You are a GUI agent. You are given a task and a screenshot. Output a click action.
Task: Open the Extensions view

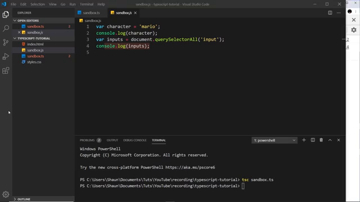(x=6, y=70)
